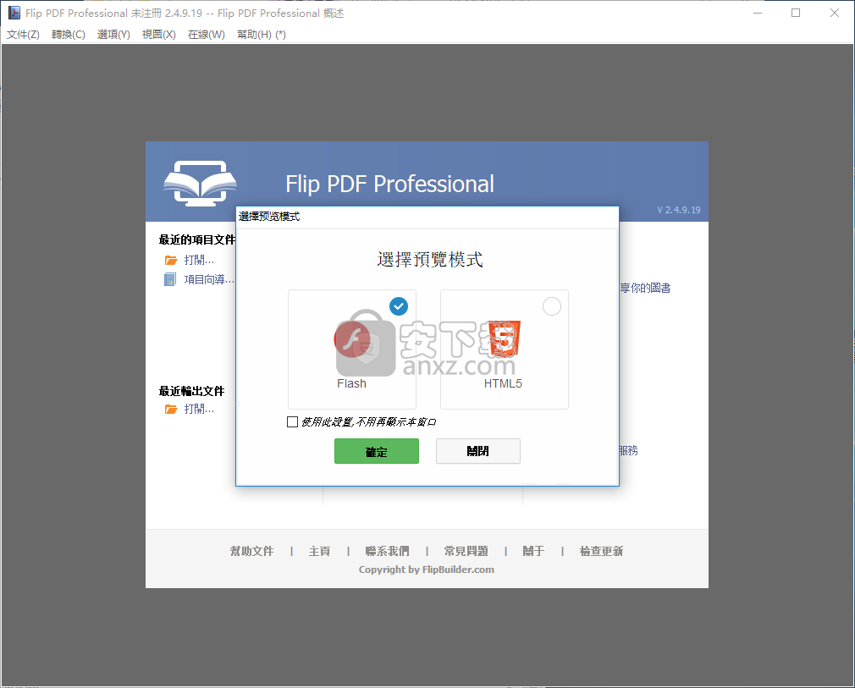Click Copyright by FlipBuilder.com text
The image size is (855, 688).
coord(427,570)
